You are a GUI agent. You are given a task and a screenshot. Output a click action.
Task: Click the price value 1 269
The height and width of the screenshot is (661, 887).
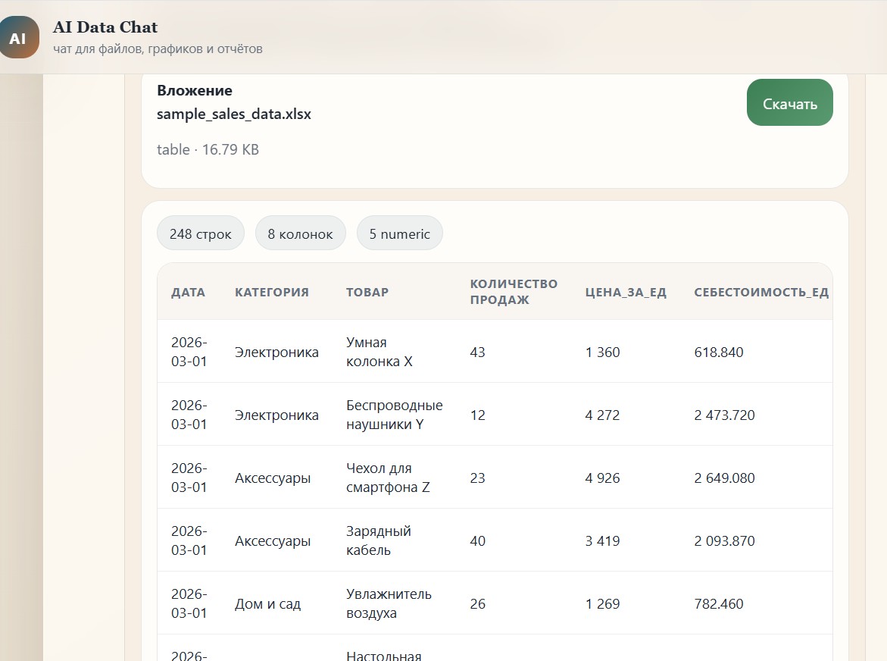coord(602,603)
